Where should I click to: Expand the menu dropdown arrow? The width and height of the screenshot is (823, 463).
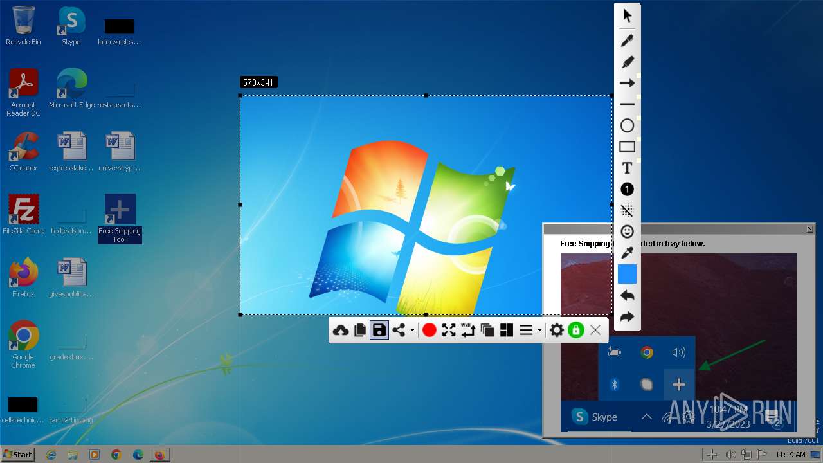[539, 331]
